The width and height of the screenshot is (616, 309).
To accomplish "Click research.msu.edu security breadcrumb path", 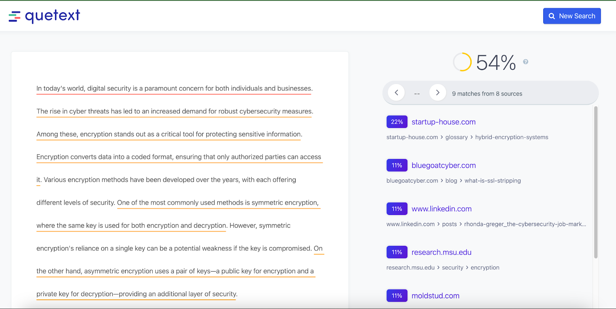I will coord(443,268).
